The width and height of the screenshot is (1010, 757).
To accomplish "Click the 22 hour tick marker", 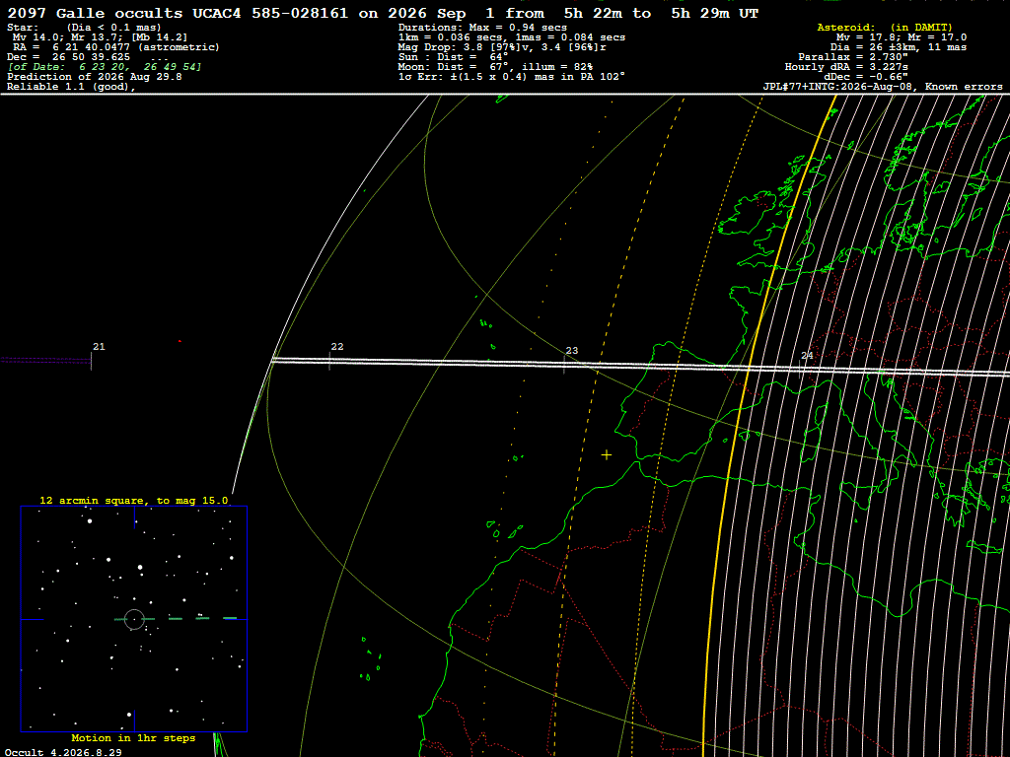I will [329, 361].
